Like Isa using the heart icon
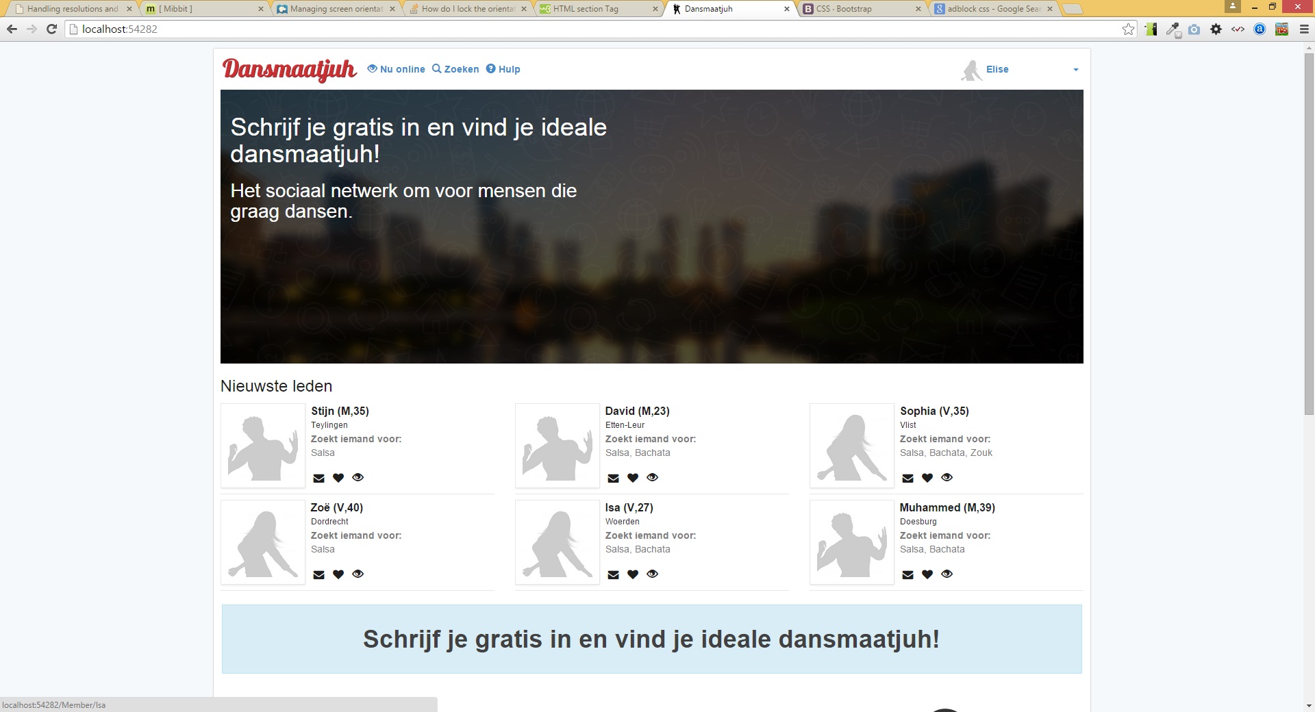The image size is (1315, 712). 633,574
